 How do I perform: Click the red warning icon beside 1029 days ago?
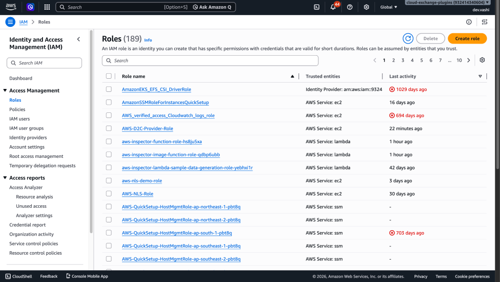tap(392, 89)
